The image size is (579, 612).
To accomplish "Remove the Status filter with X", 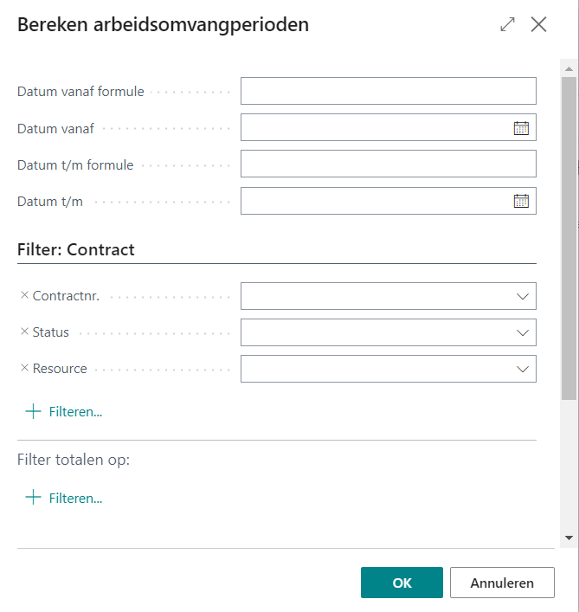I will (24, 332).
